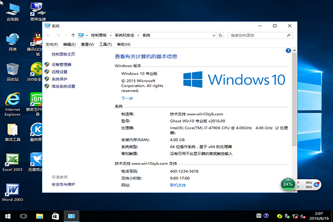Image resolution: width=333 pixels, height=222 pixels.
Task: Select the 回收站 recycle bin icon
Action: point(12,71)
